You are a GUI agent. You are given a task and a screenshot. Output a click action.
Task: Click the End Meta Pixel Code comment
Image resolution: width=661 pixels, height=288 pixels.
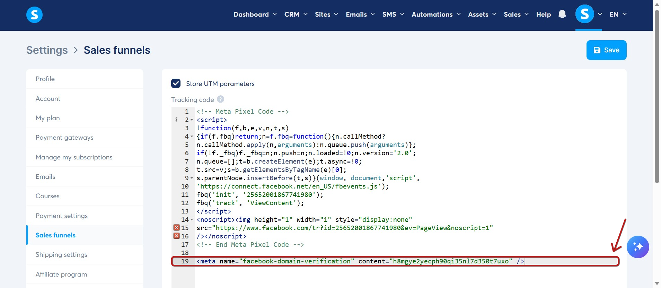250,245
